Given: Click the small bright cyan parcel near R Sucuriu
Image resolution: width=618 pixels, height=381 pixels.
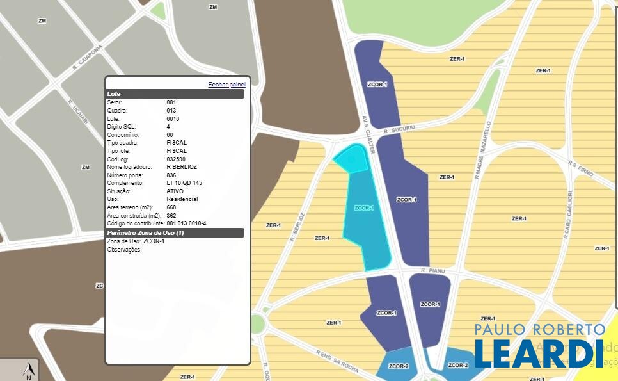Looking at the screenshot, I should coord(351,158).
